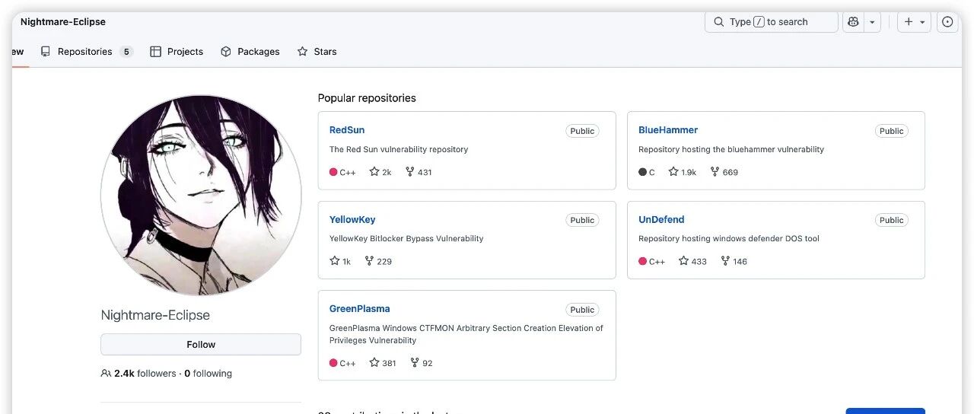This screenshot has height=414, width=974.
Task: View UnDefend stargazers via 433 star icon
Action: 692,261
